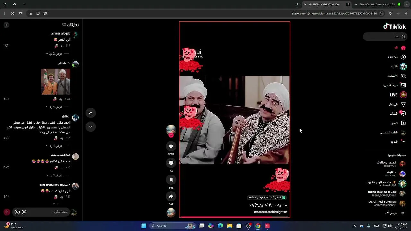This screenshot has height=231, width=411.
Task: Open LIVE in the sidebar
Action: tap(398, 95)
